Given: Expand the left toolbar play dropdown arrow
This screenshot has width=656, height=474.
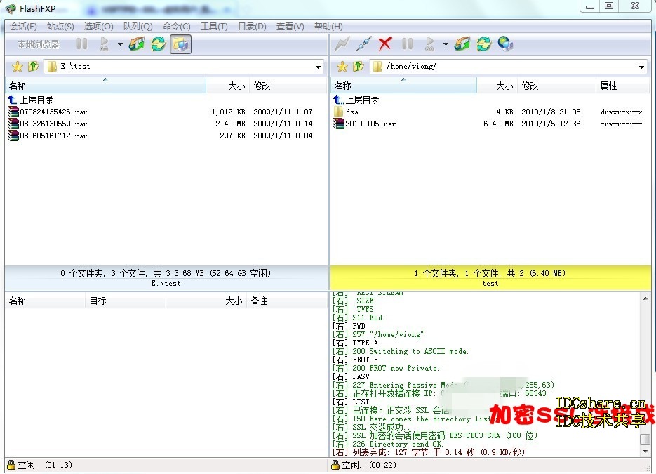Looking at the screenshot, I should coord(120,44).
